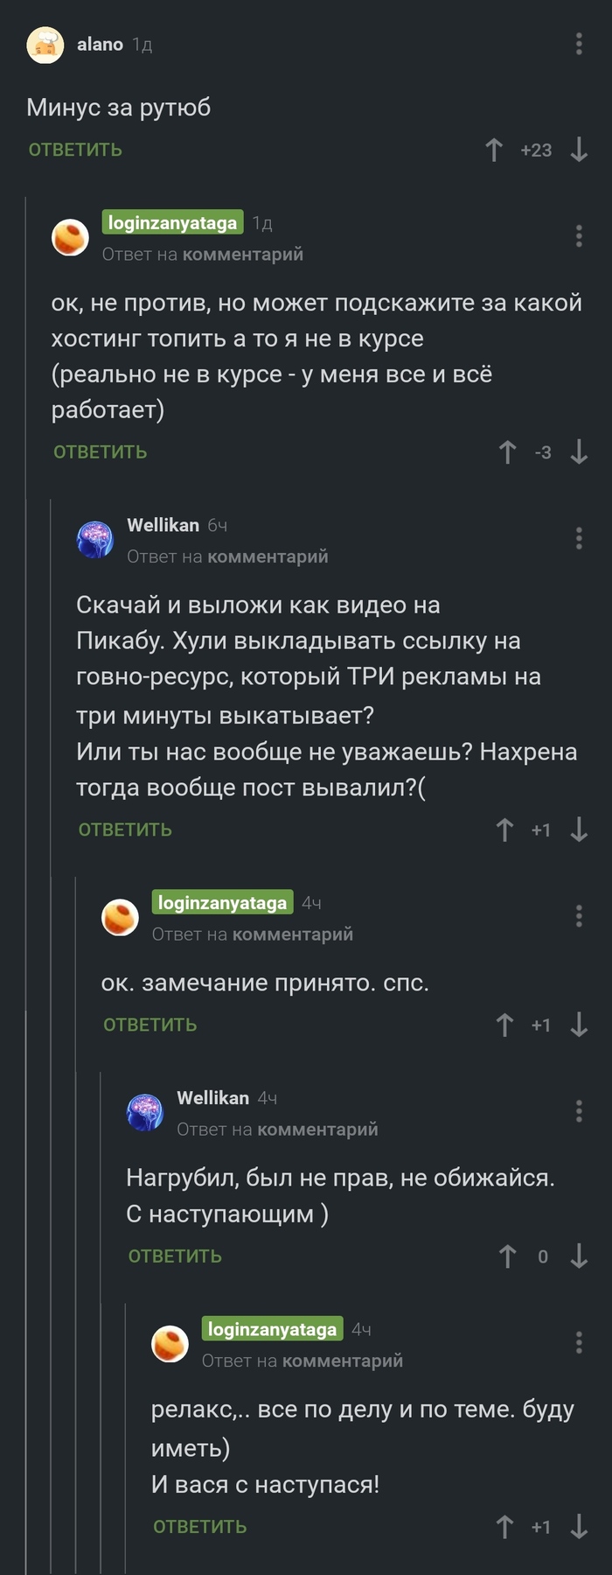
Task: Open three-dot menu on alano's comment
Action: click(x=579, y=44)
